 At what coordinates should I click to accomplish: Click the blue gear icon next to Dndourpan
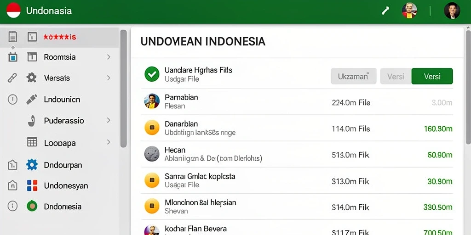[x=32, y=165]
